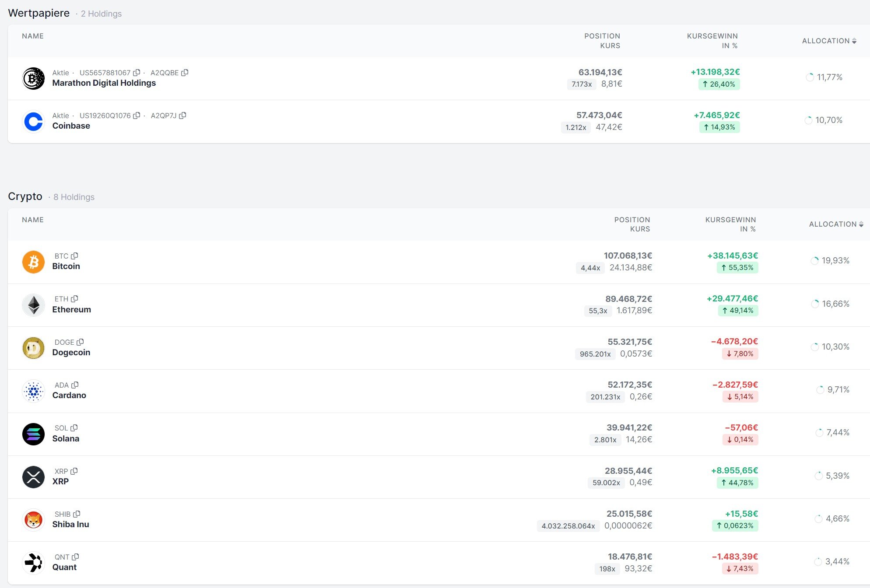Copy the Marathon WKN A2QQBE

(185, 73)
